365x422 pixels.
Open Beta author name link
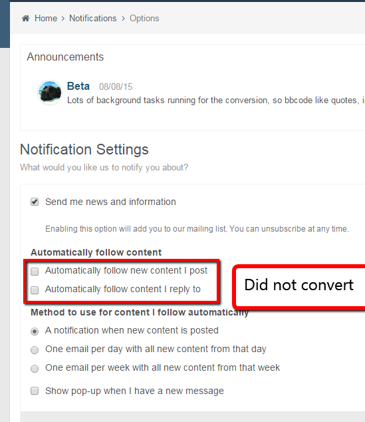click(x=78, y=86)
